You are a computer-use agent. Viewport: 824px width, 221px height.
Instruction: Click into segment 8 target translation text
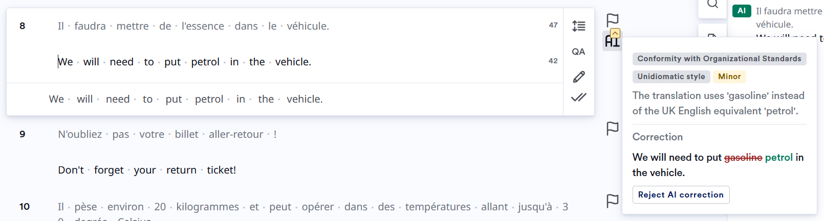click(x=184, y=62)
